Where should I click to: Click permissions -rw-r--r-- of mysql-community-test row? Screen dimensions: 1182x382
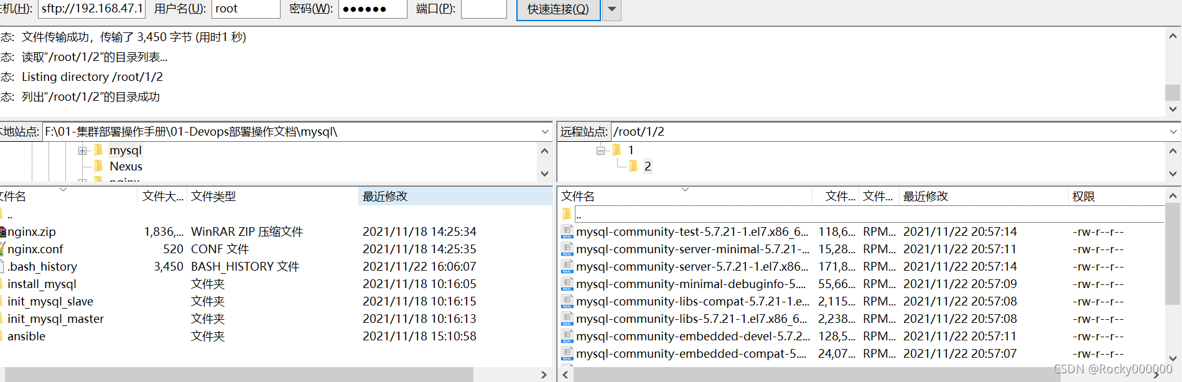coord(1098,232)
